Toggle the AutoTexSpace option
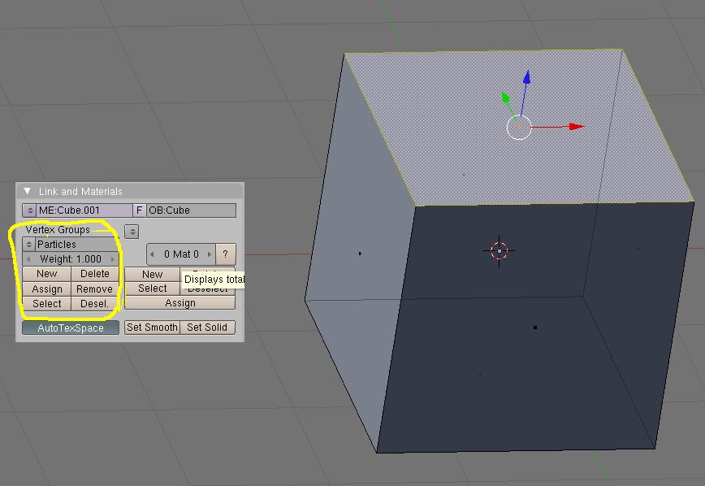Image resolution: width=705 pixels, height=486 pixels. 71,328
